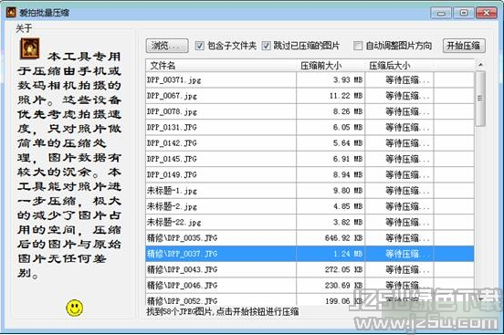Click the 9.80 MB size cell
This screenshot has height=335, width=504.
tap(331, 191)
